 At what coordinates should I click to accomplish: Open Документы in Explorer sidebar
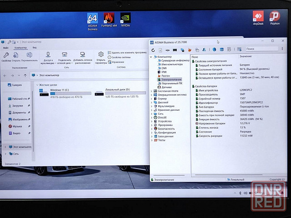pos(17,112)
